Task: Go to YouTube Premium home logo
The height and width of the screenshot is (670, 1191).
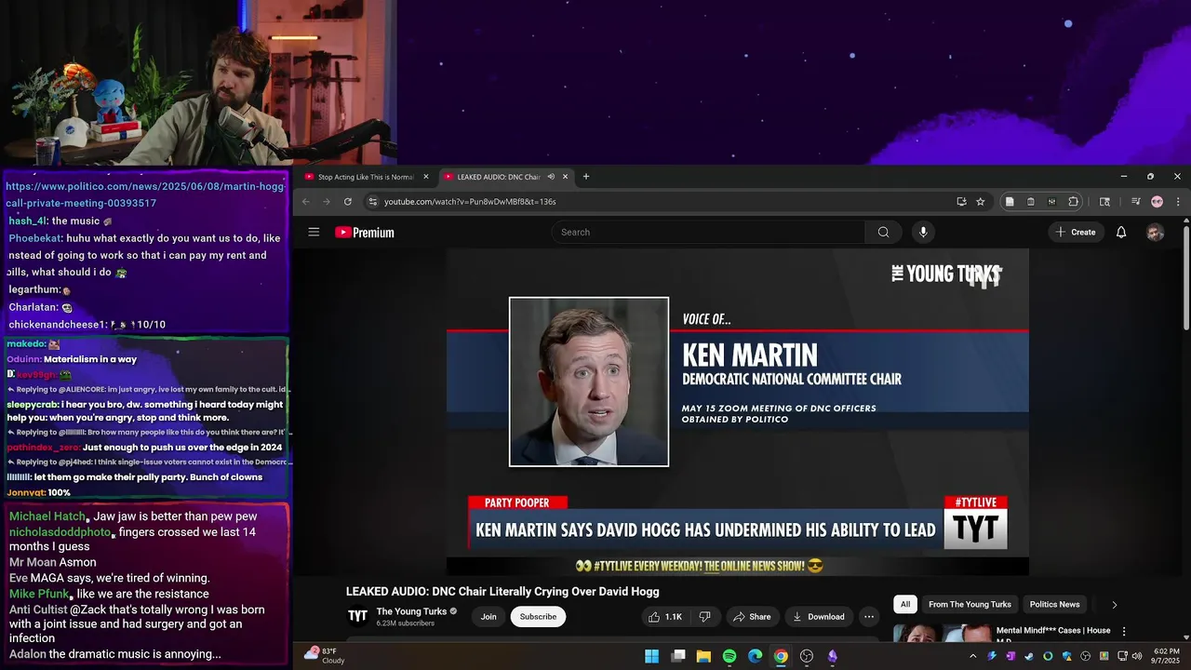Action: [x=365, y=233]
